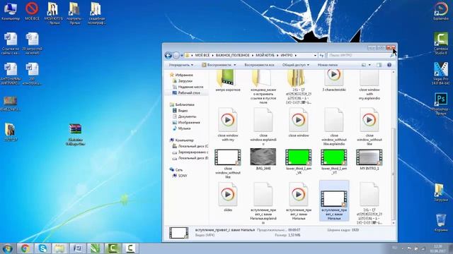
Task: Select МОЁ ВСЁ desktop icon
Action: click(32, 11)
